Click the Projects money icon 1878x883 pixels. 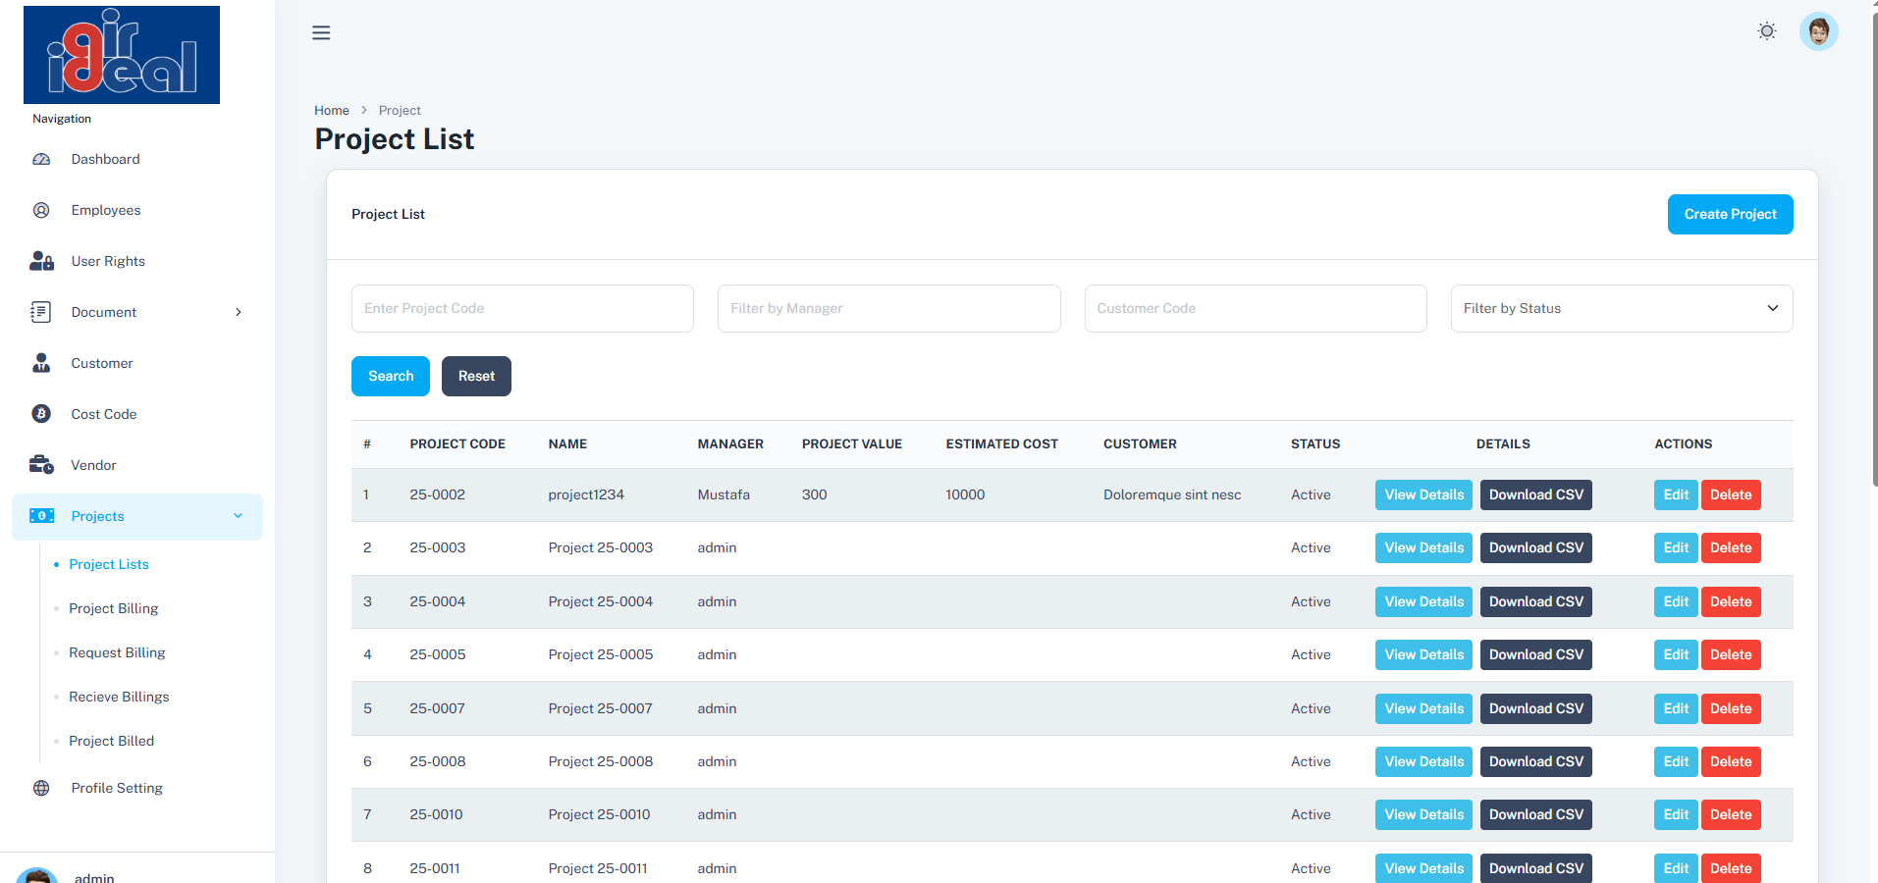[41, 516]
